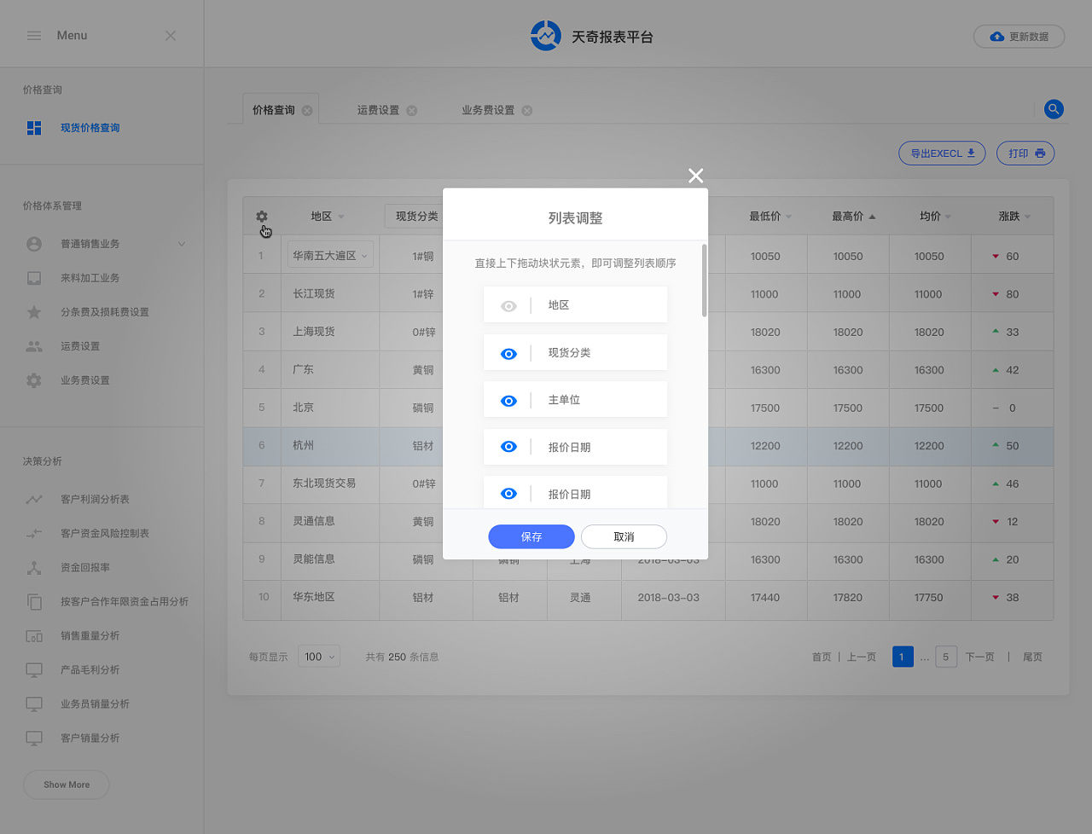Screen dimensions: 1092x834
Task: Switch to the 运费设置 tab
Action: tap(377, 109)
